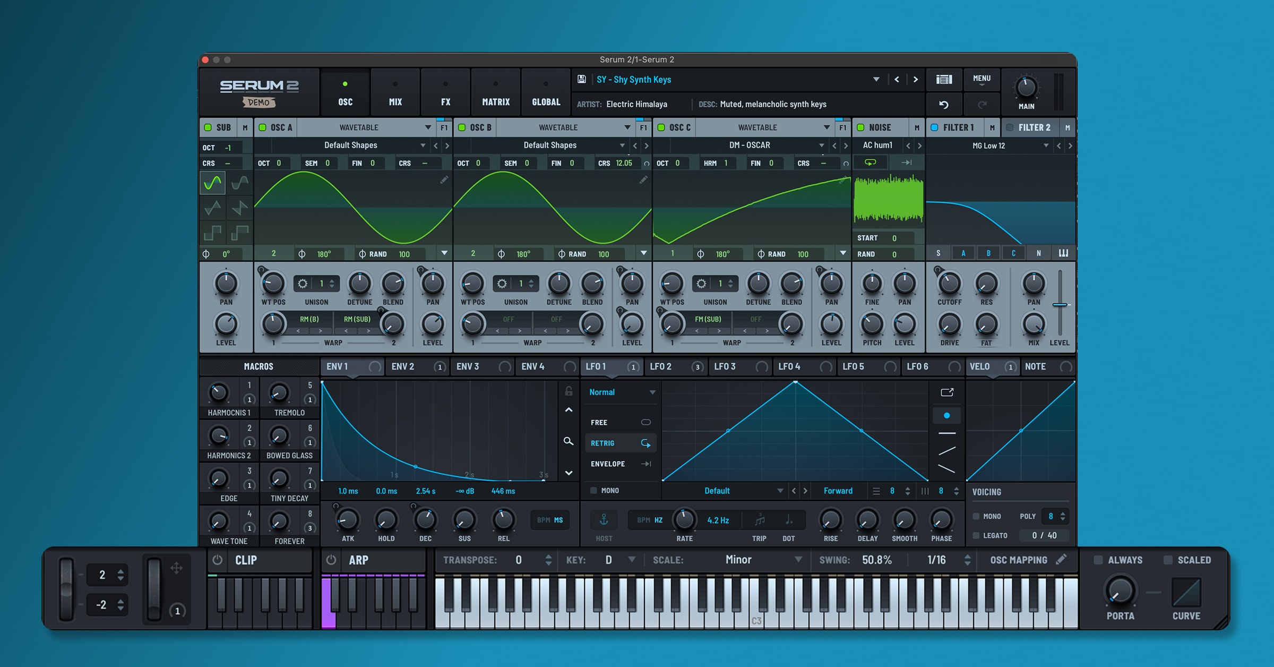Open the LFO Default shape dropdown

[x=780, y=491]
